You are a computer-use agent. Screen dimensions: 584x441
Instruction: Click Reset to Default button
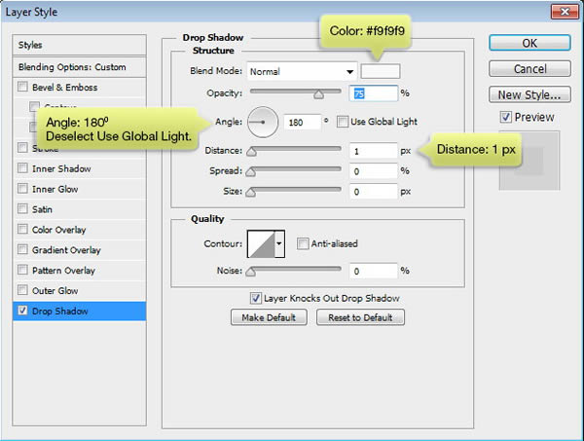coord(360,317)
